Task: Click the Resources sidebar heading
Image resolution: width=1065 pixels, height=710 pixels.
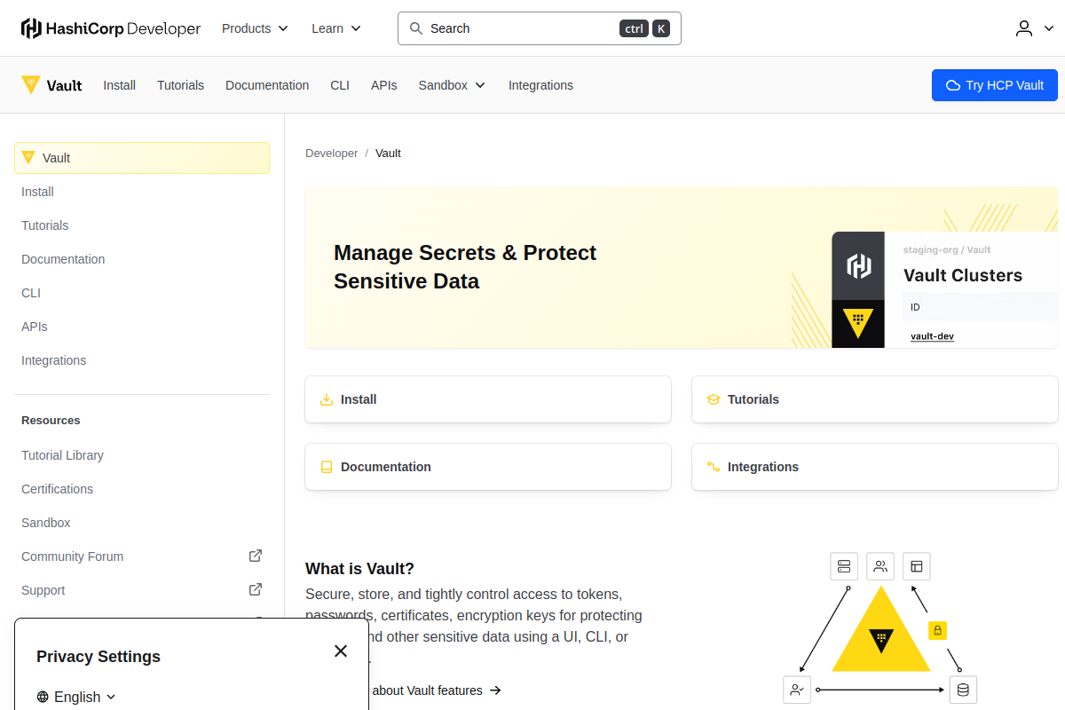Action: point(51,421)
